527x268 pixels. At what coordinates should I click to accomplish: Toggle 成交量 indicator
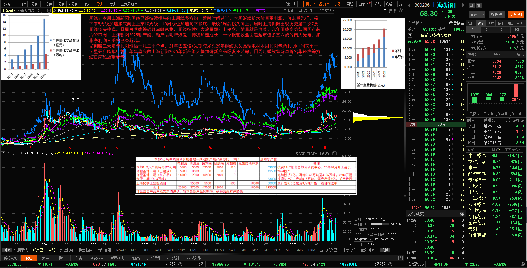pos(38,250)
